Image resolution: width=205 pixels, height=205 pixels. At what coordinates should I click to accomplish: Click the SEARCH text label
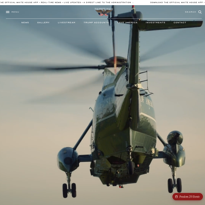tap(191, 12)
